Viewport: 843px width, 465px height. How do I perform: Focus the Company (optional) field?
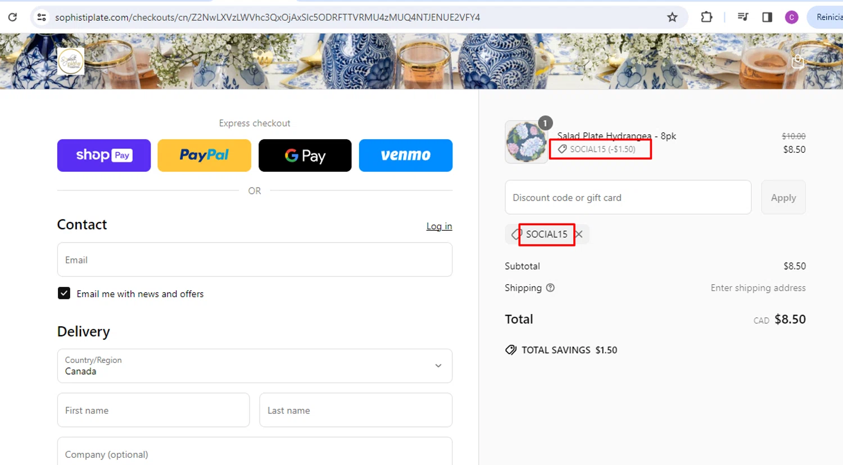[255, 452]
